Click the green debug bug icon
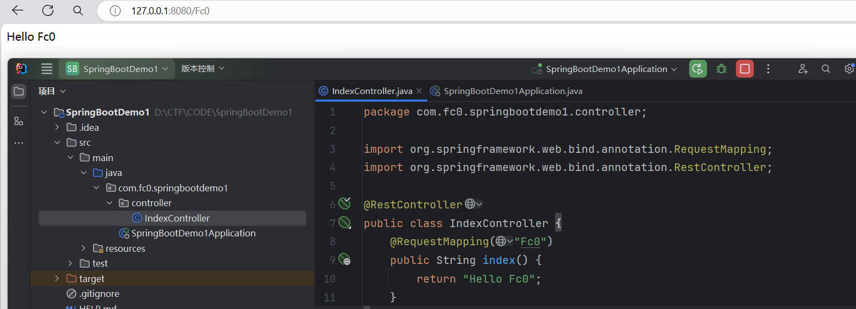This screenshot has height=309, width=856. 721,69
